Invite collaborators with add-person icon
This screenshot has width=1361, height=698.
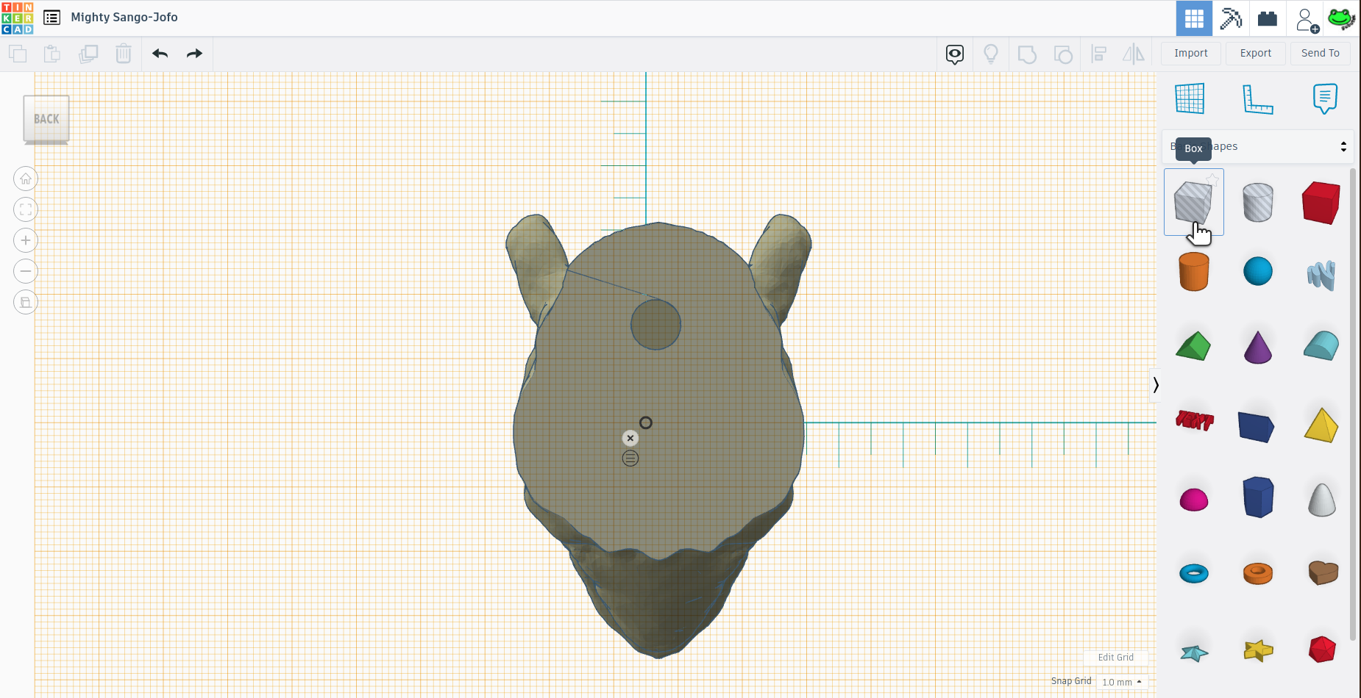[1307, 20]
